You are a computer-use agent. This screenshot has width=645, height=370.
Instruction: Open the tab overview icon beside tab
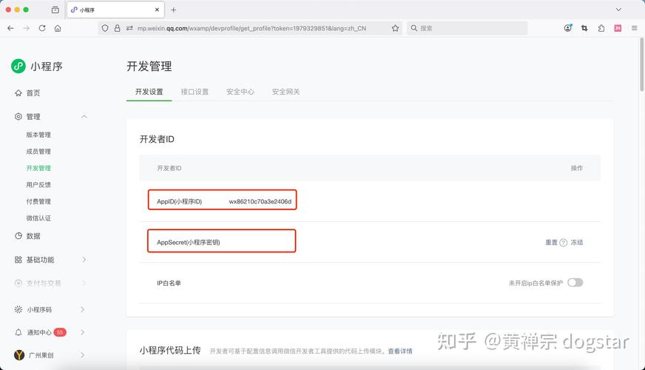click(x=55, y=10)
